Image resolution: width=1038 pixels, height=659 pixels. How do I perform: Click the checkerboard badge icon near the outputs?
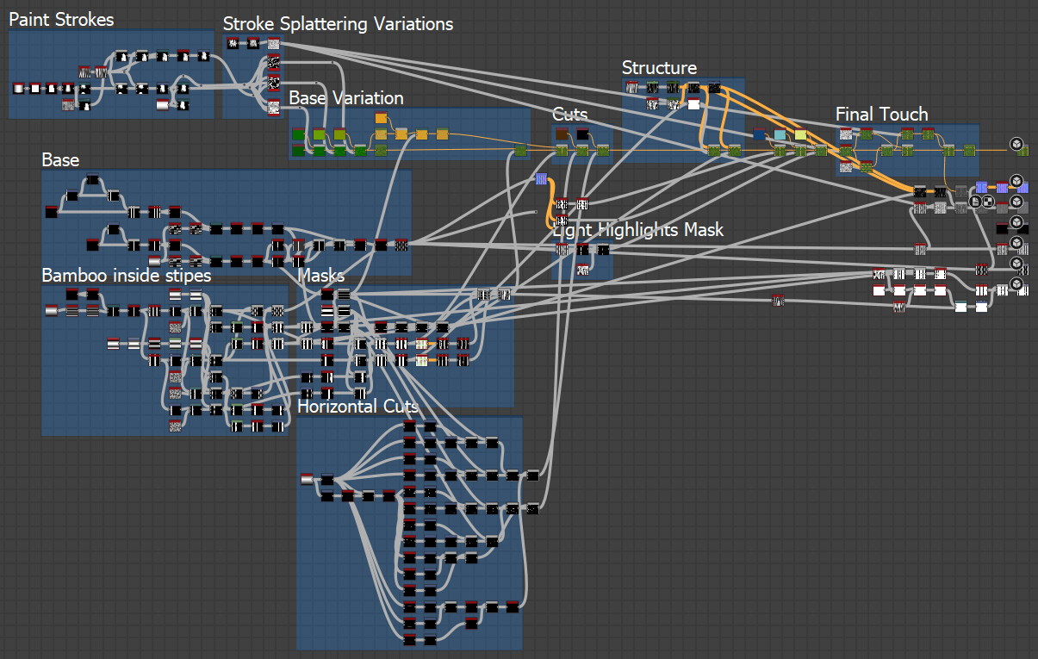coord(988,202)
